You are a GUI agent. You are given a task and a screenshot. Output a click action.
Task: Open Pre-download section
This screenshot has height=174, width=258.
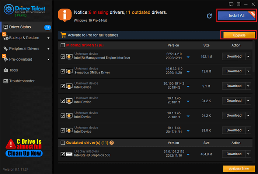[26, 59]
